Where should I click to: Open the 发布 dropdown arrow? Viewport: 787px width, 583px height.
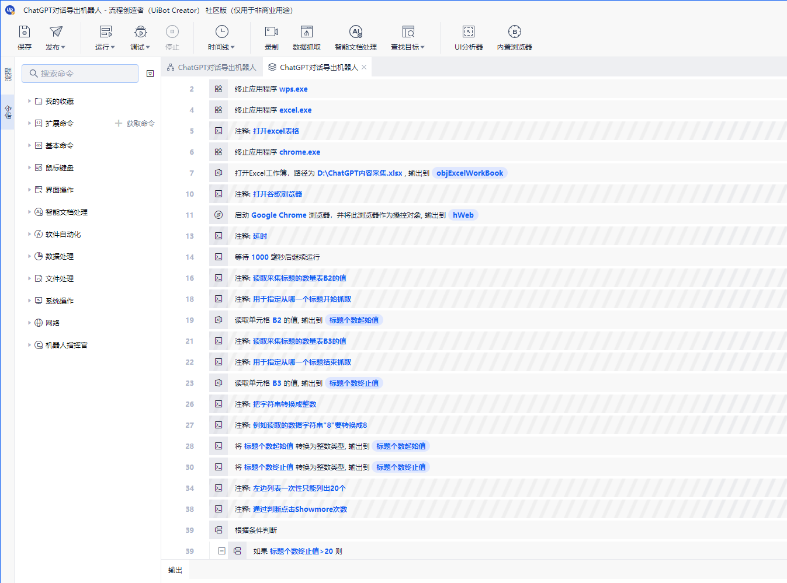coord(63,47)
